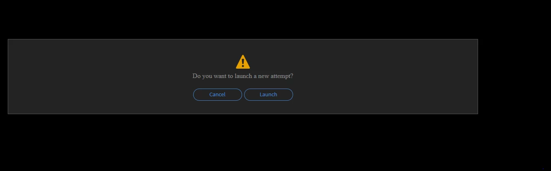Choose Cancel in the confirmation prompt
This screenshot has height=171, width=551.
218,95
